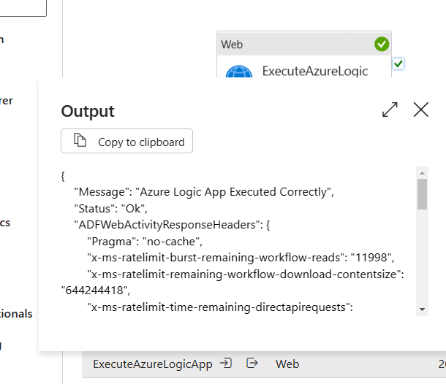Click the scroll up arrow in Output JSON
Image resolution: width=446 pixels, height=384 pixels.
[422, 173]
